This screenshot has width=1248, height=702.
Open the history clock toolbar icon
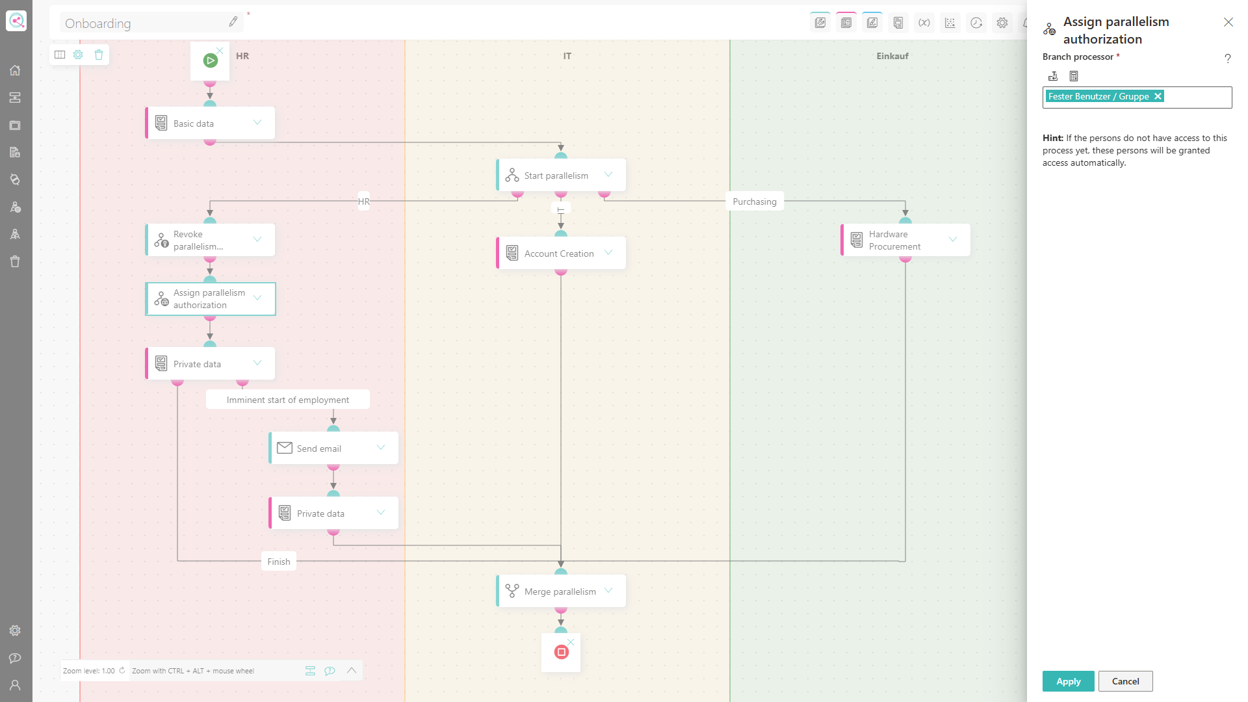coord(976,23)
